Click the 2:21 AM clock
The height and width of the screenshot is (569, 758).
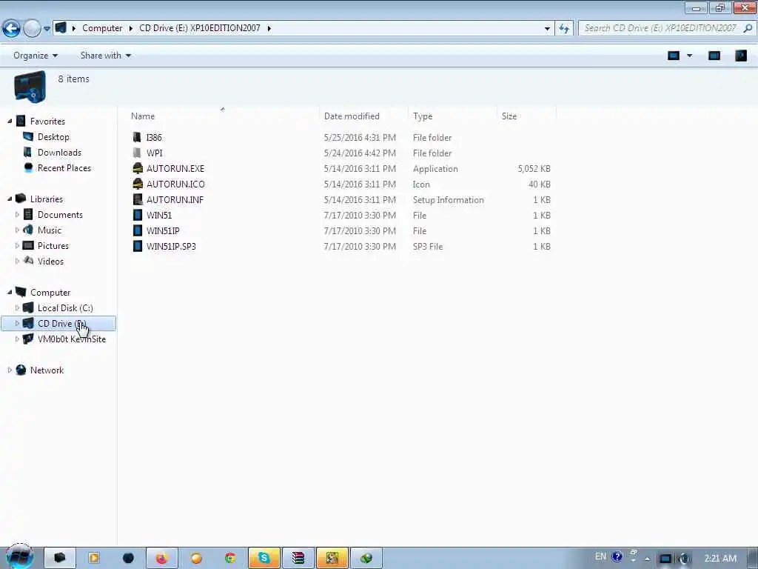[720, 559]
